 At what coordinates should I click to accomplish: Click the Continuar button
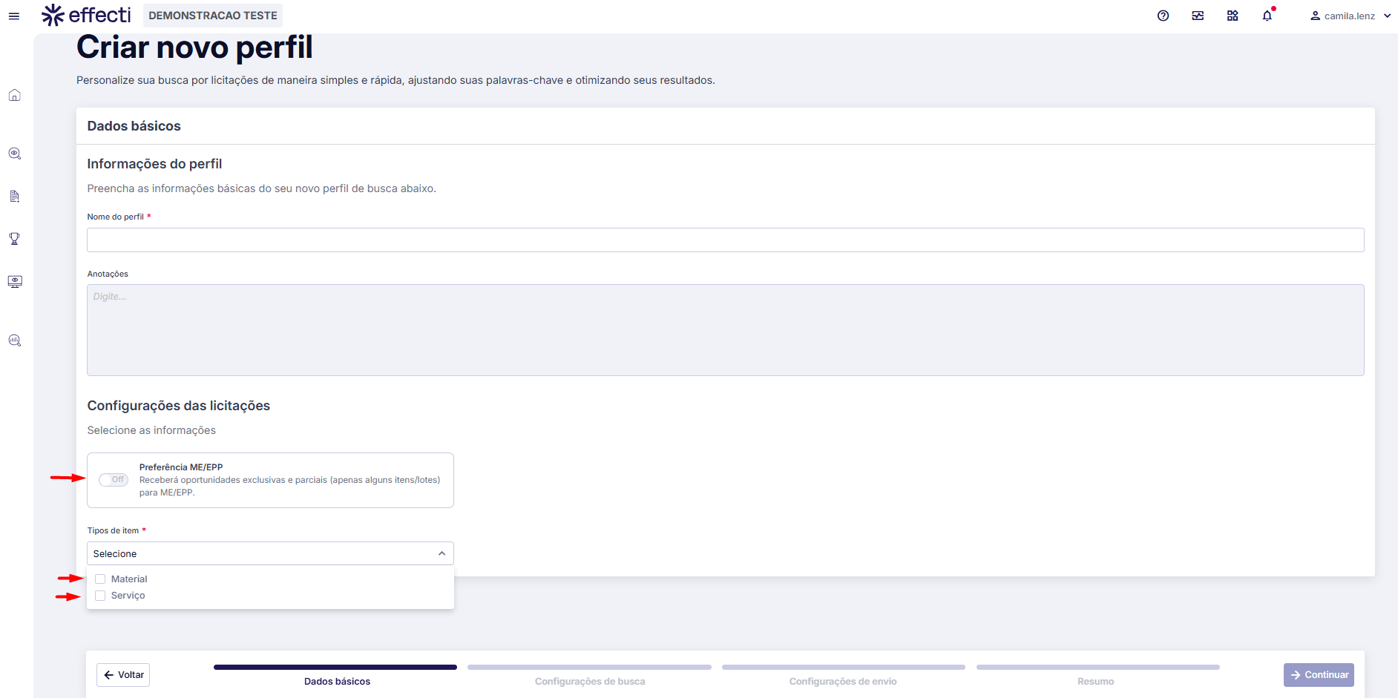tap(1319, 675)
